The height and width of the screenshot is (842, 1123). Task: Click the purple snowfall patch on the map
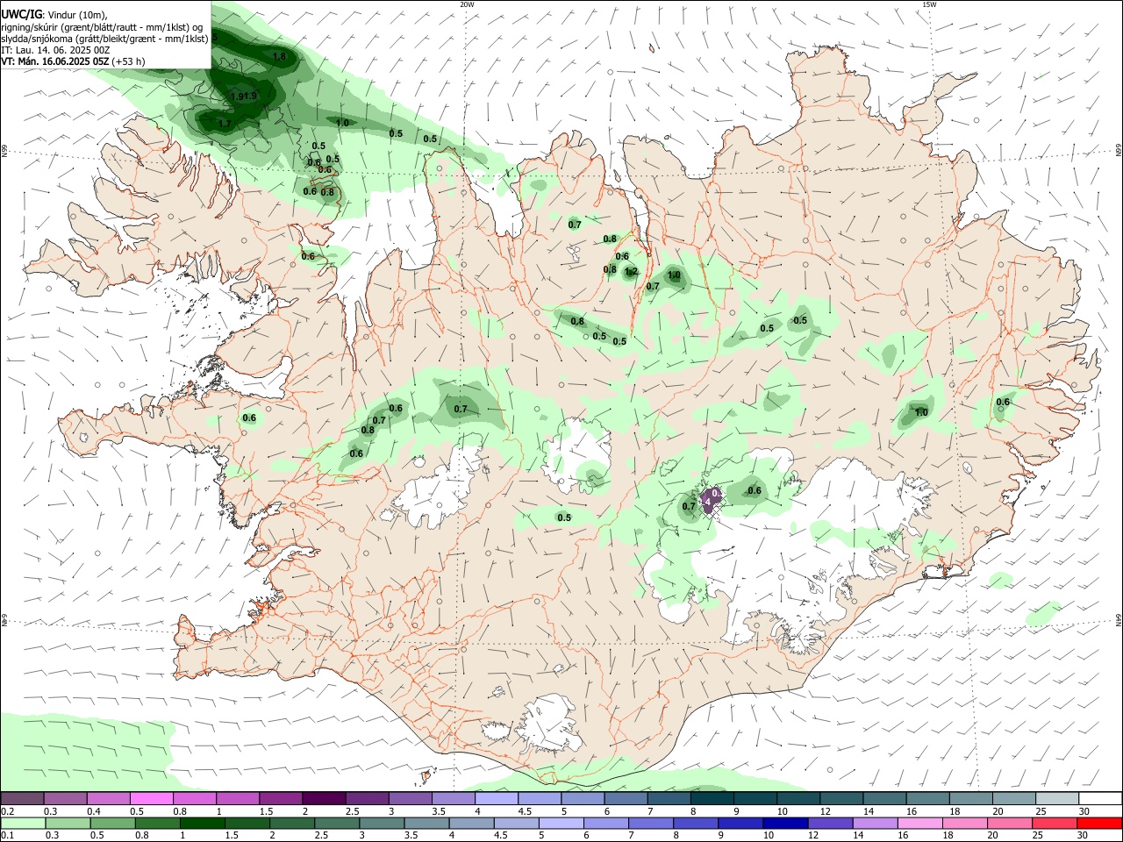coord(711,501)
